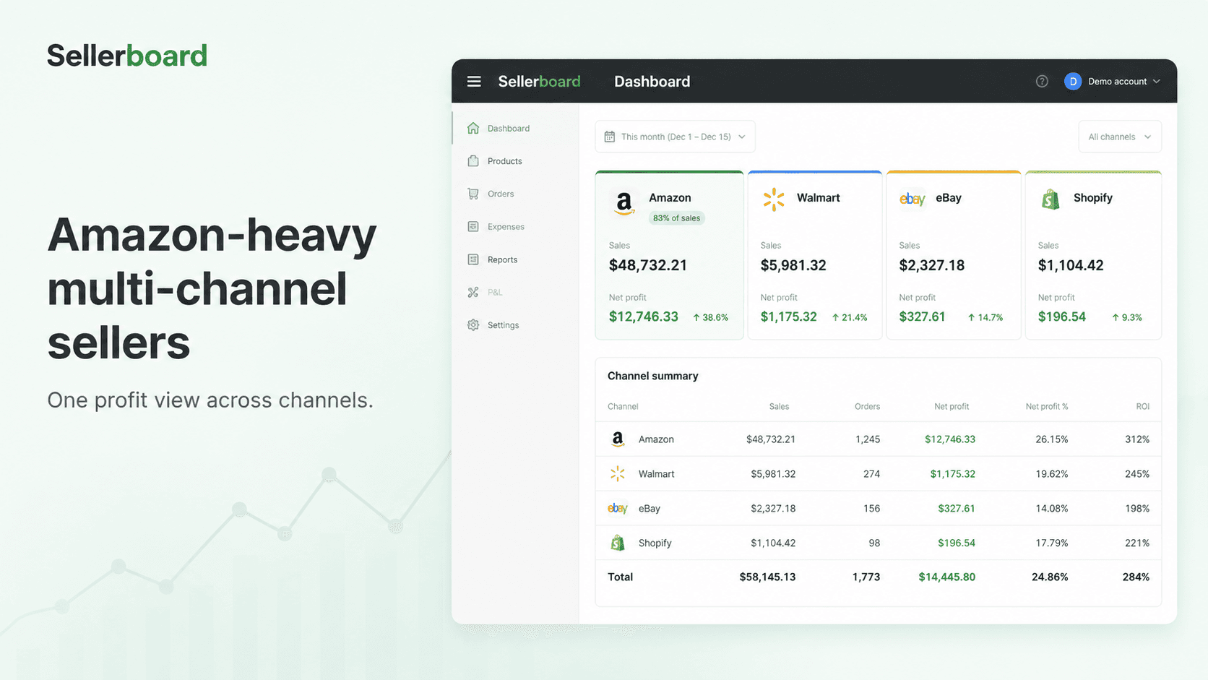The width and height of the screenshot is (1208, 680).
Task: Select Reports in the sidebar
Action: click(x=502, y=259)
